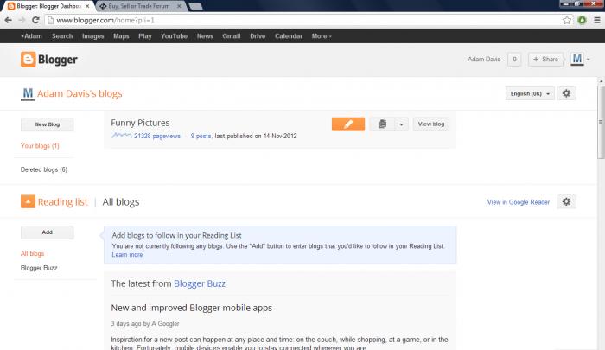Image resolution: width=605 pixels, height=350 pixels.
Task: Click the New Blog button
Action: point(47,124)
